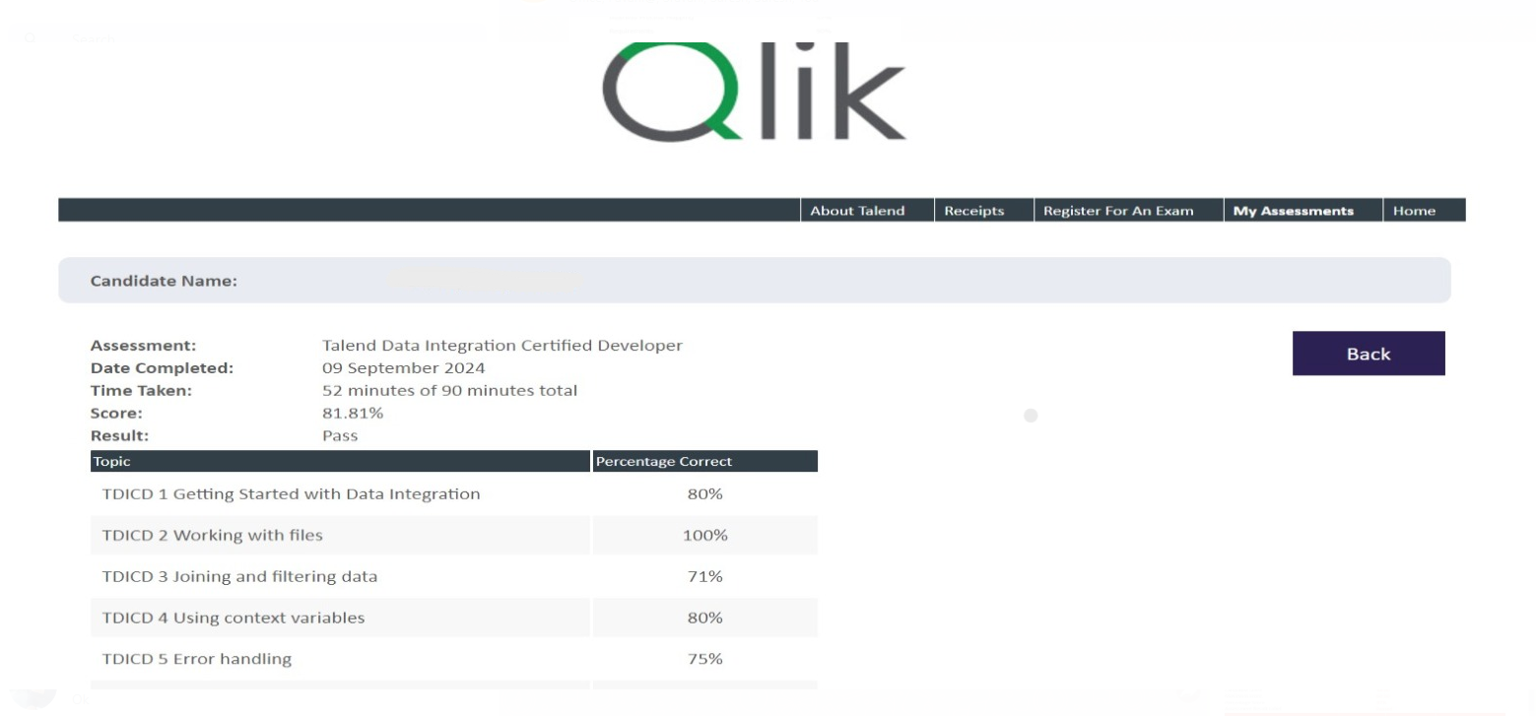The image size is (1536, 716).
Task: Click the 100% value for Working with files
Action: [x=704, y=536]
